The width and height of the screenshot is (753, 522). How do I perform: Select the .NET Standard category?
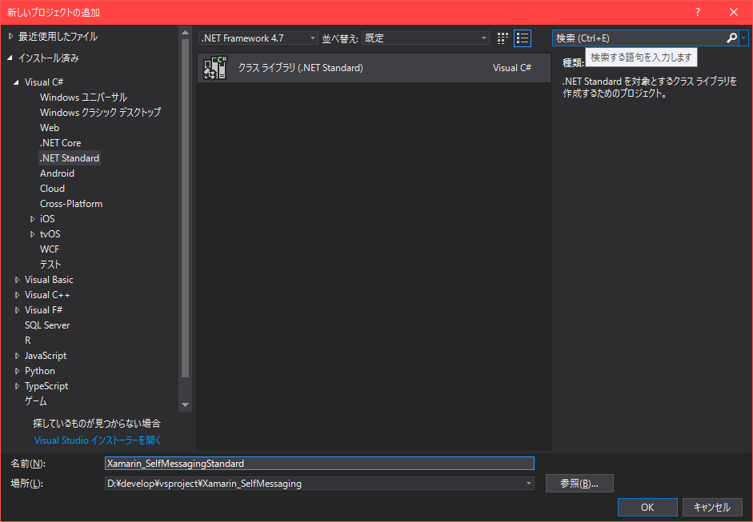point(70,157)
